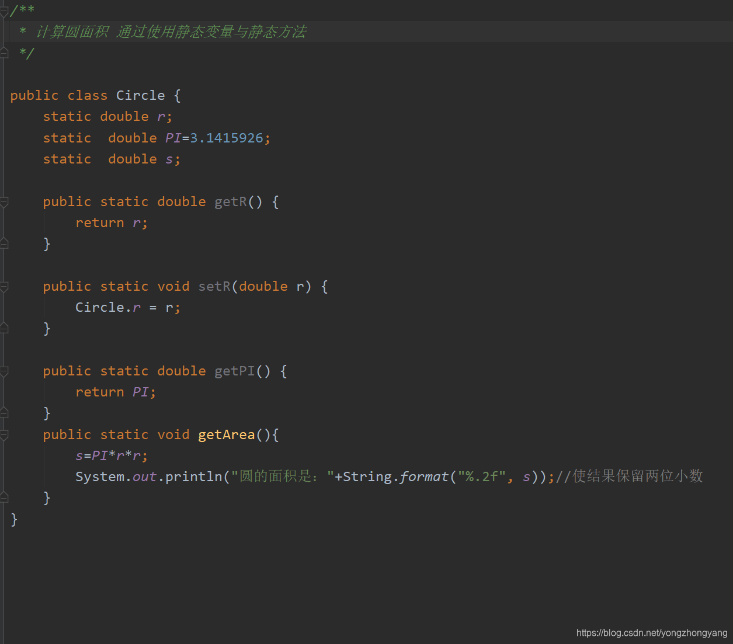Click the 'out' field in System.out

(x=144, y=477)
